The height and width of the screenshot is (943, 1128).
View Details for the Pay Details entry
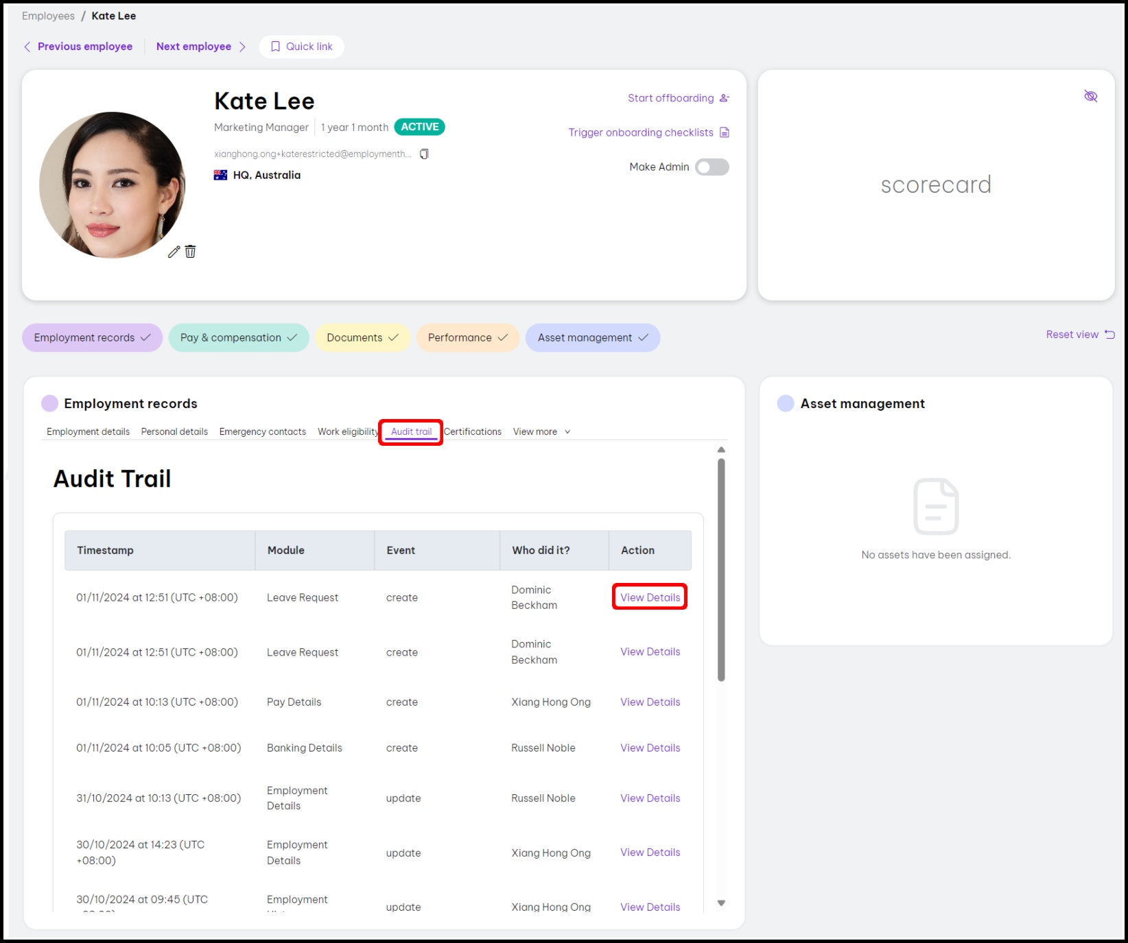point(650,702)
